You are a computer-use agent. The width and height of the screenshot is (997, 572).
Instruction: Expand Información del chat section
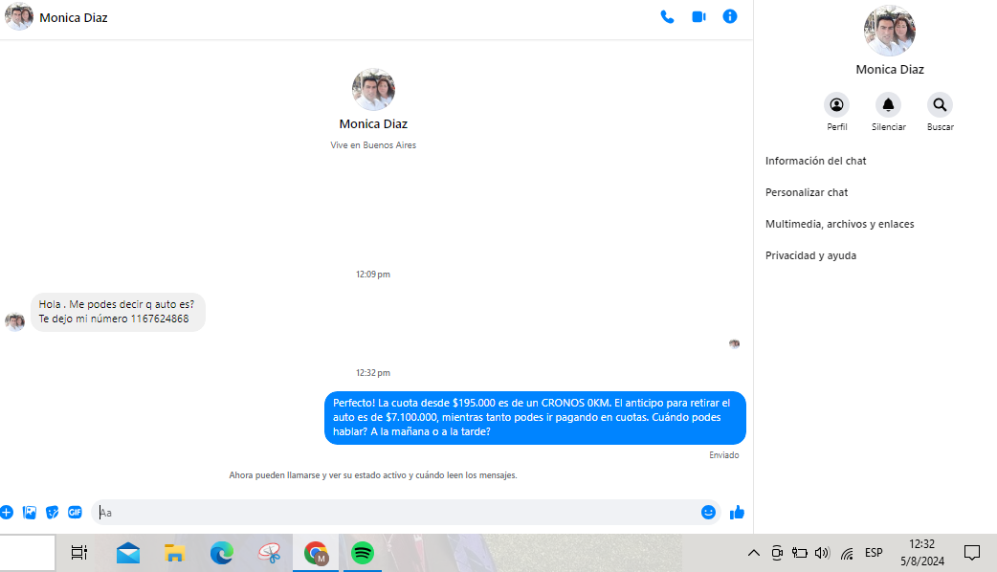click(x=815, y=162)
